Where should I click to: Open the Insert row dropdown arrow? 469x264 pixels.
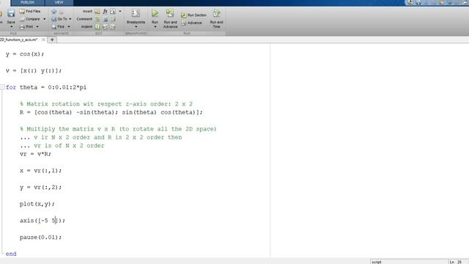click(x=120, y=12)
